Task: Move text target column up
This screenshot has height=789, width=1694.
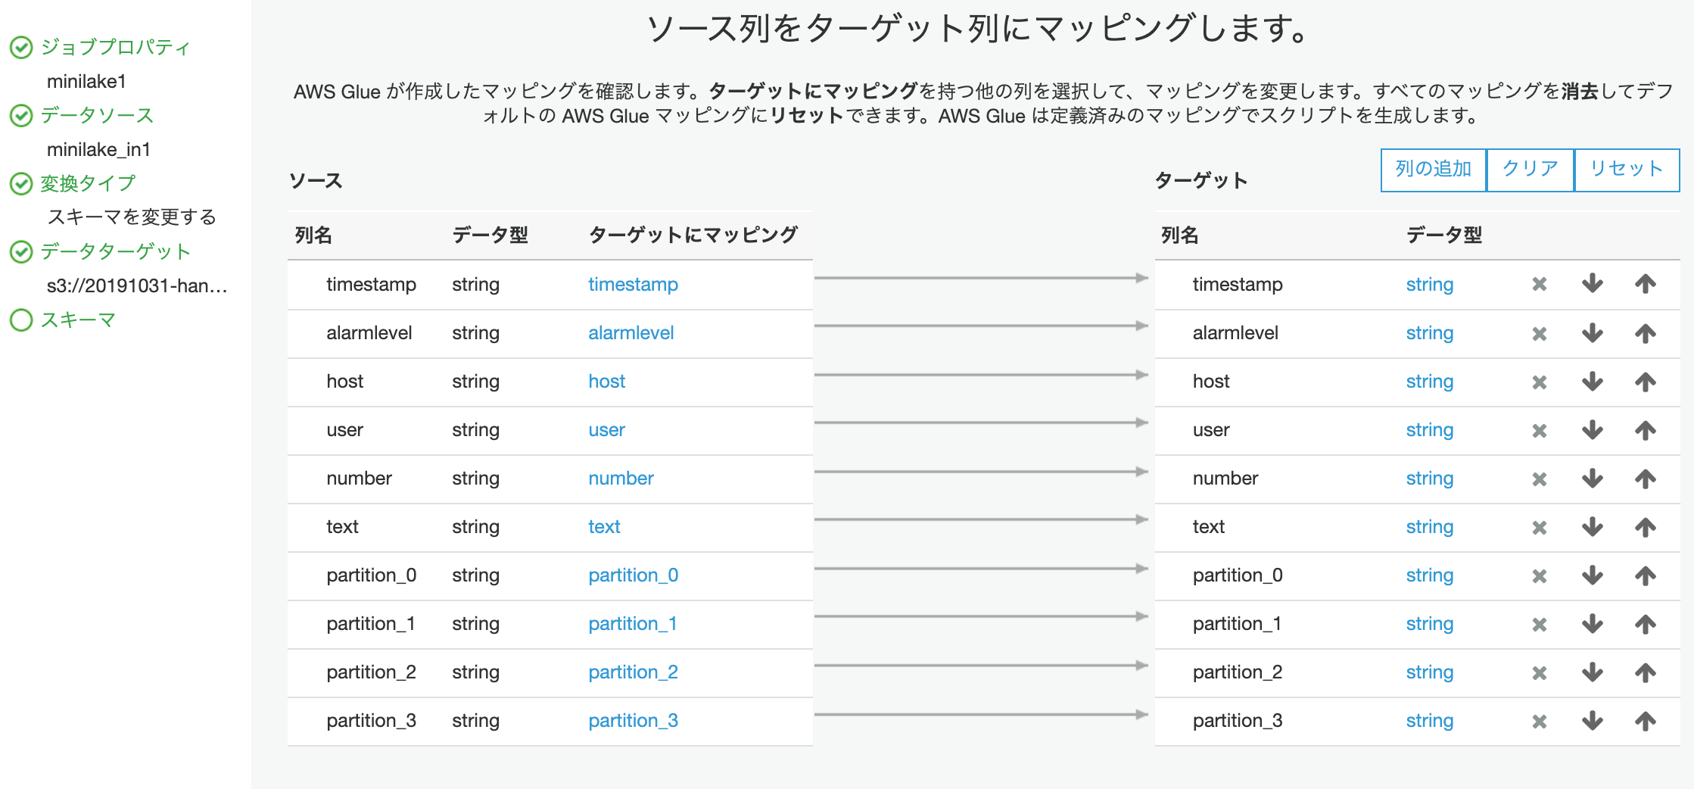Action: point(1646,526)
